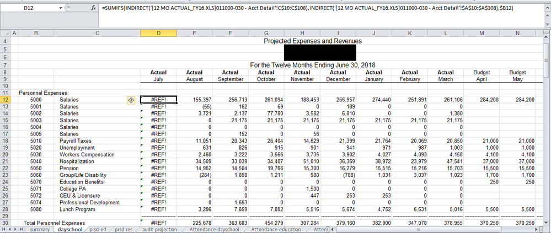Select the 'November' column heading cell

click(302, 79)
